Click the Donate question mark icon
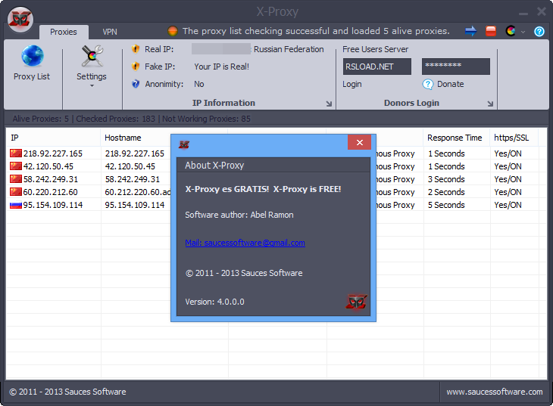The image size is (553, 406). tap(427, 84)
